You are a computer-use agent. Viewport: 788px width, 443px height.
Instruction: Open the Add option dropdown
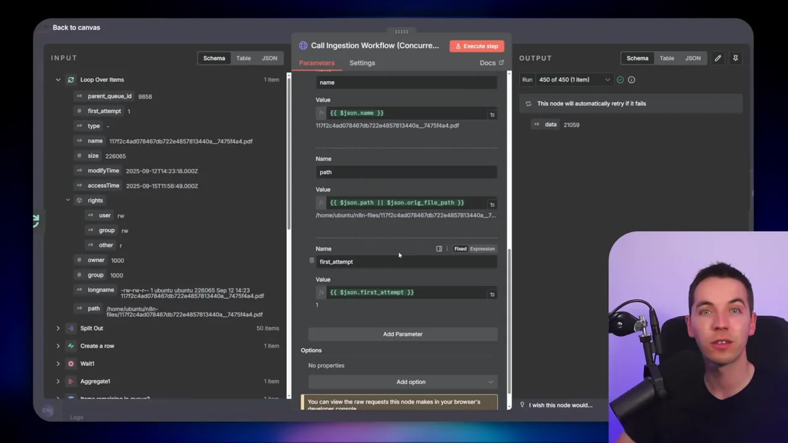click(403, 381)
